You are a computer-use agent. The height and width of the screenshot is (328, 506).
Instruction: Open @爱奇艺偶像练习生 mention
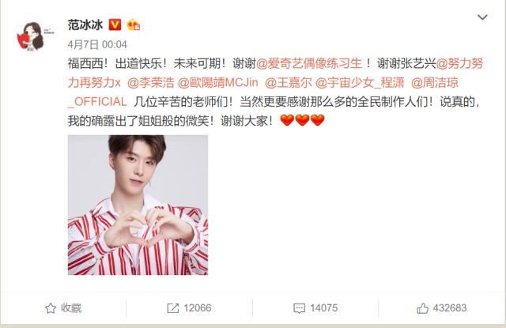(309, 63)
